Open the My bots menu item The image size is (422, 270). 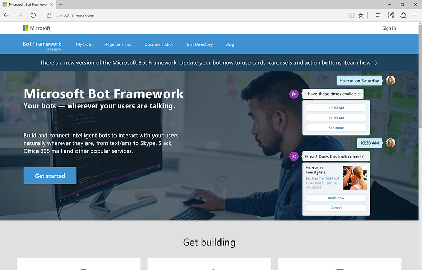(84, 44)
